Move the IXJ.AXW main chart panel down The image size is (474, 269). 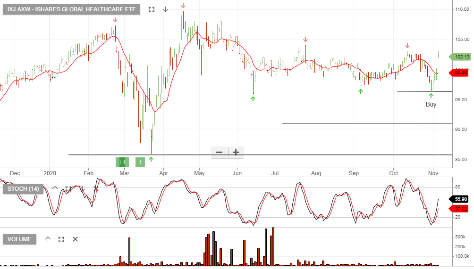(x=165, y=9)
